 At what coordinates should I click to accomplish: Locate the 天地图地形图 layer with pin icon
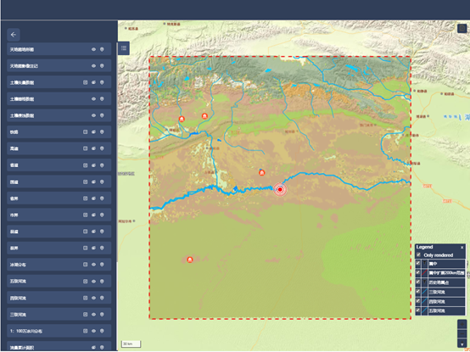pyautogui.click(x=102, y=49)
